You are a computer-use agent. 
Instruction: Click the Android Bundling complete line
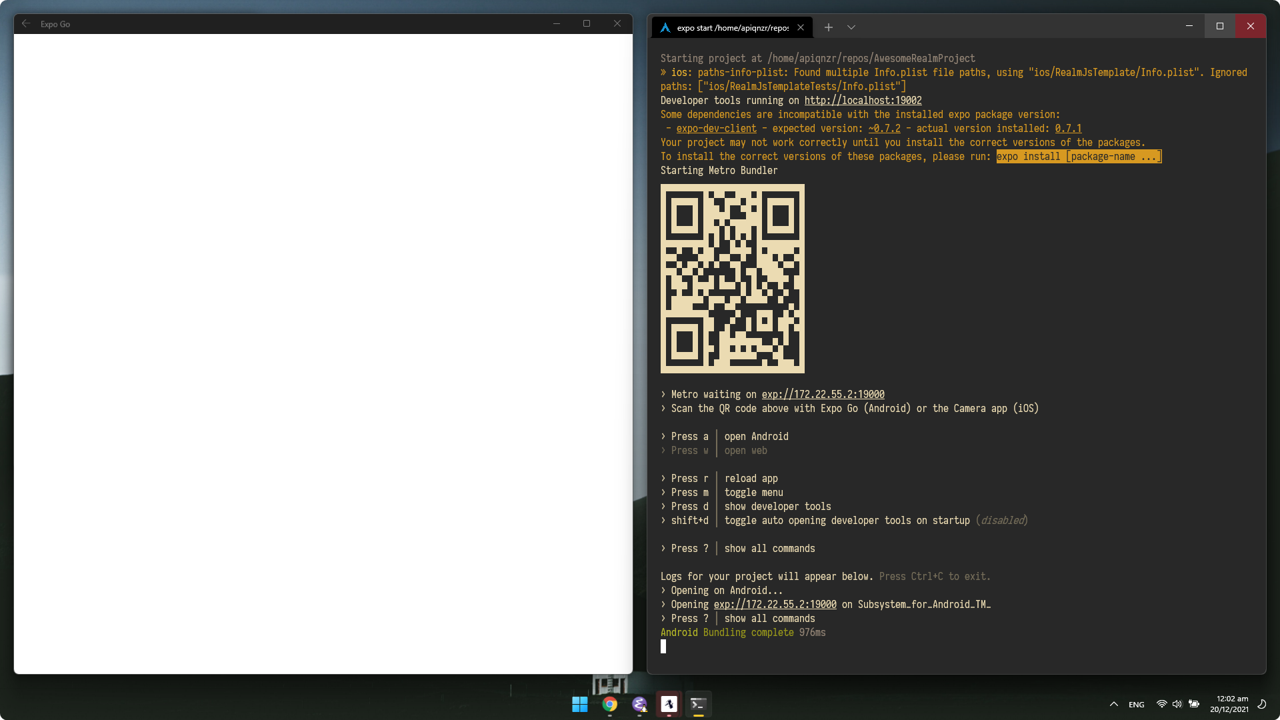click(743, 633)
